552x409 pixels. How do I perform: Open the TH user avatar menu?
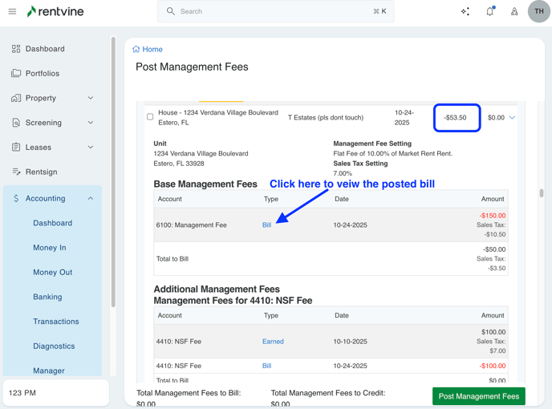[x=538, y=11]
